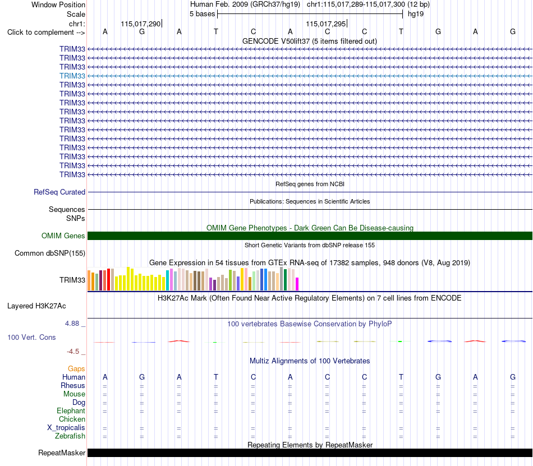Click the magenta last bar in the GTEx chart
The image size is (533, 466).
tap(297, 284)
